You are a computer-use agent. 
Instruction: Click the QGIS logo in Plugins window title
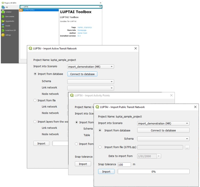pyautogui.click(x=3, y=3)
